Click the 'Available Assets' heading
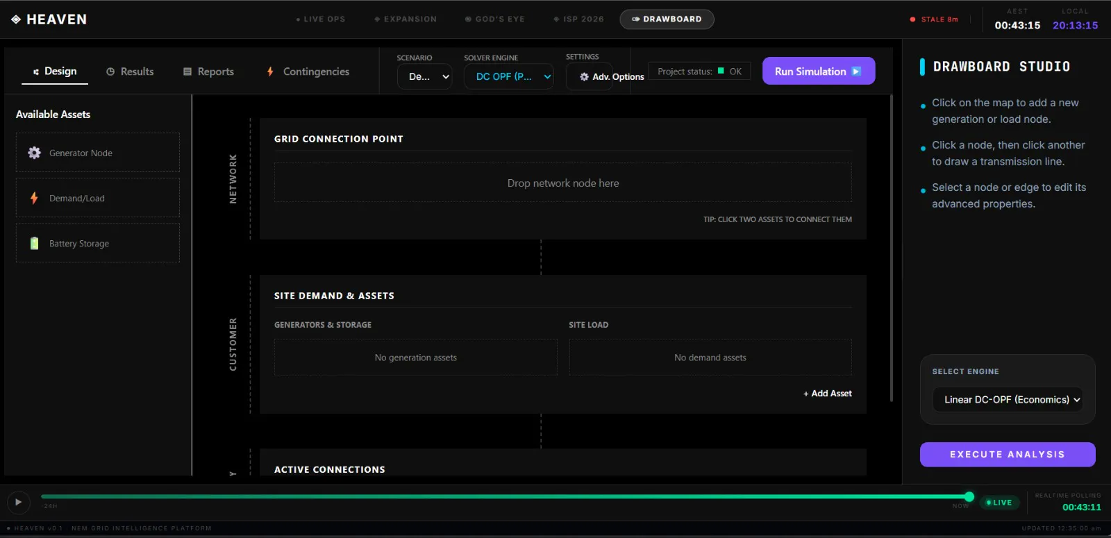Viewport: 1111px width, 538px height. click(x=53, y=115)
